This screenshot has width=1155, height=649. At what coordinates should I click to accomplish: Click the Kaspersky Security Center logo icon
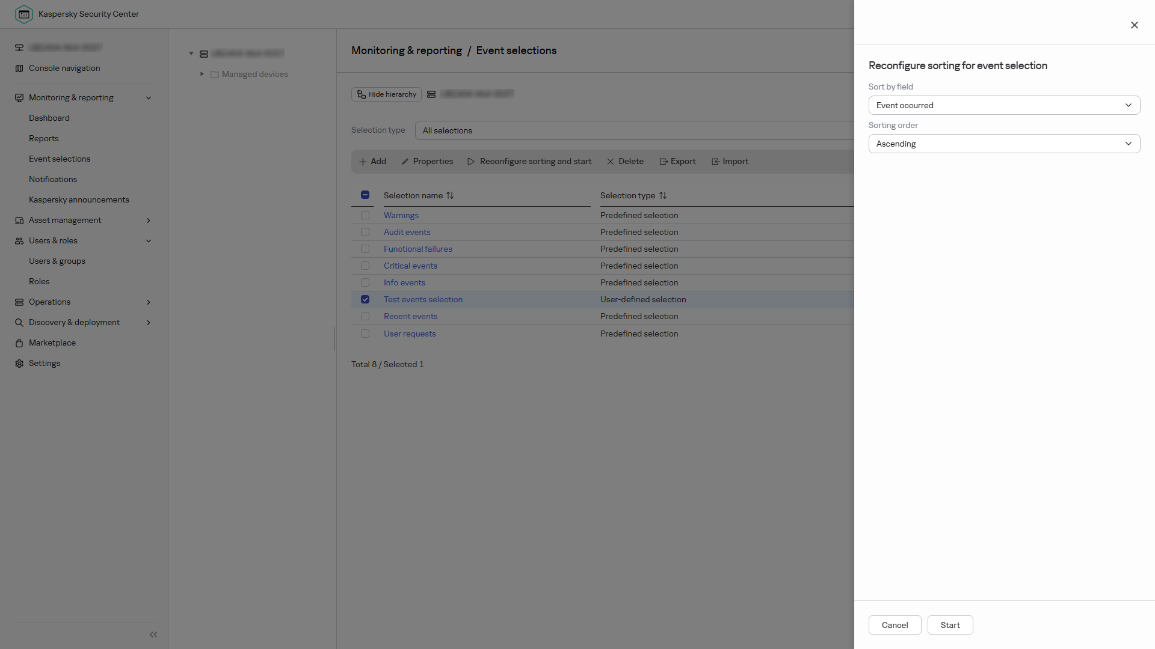point(24,14)
